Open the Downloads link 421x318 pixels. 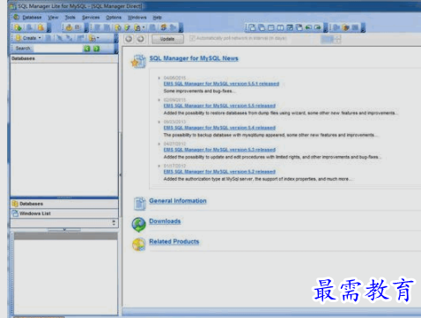pos(165,221)
